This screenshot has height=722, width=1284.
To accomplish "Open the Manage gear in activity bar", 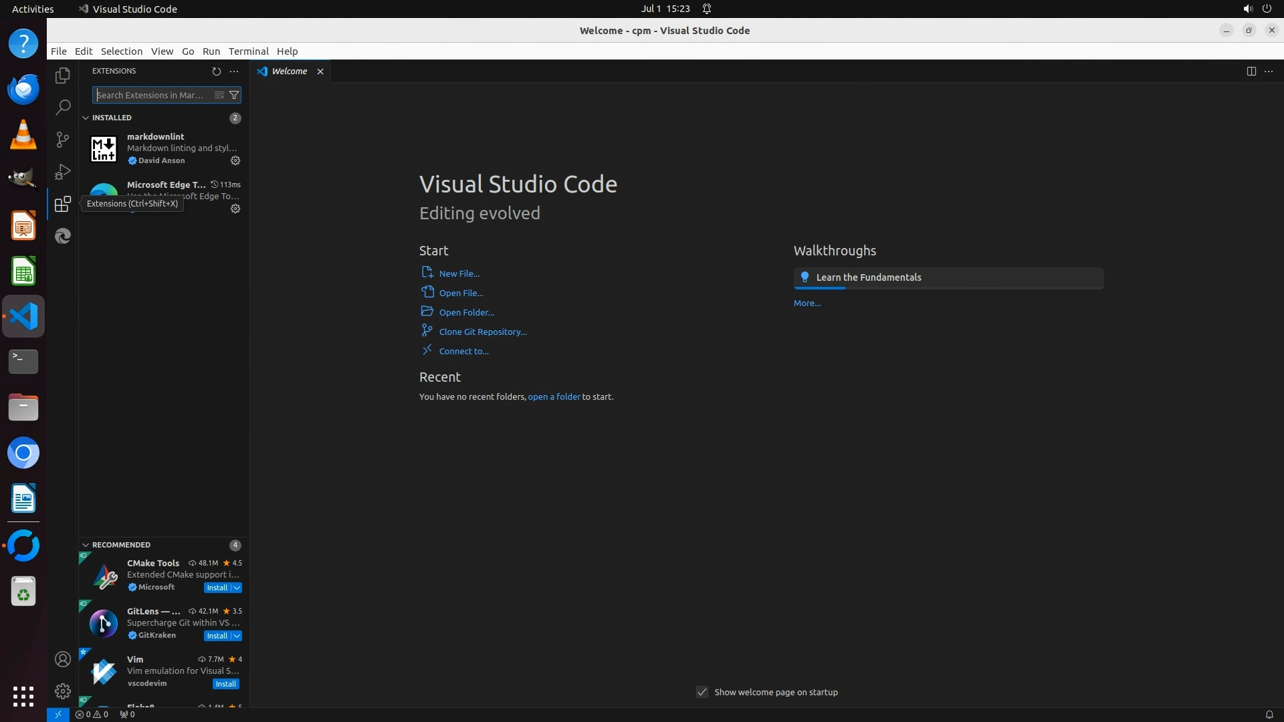I will (x=63, y=691).
